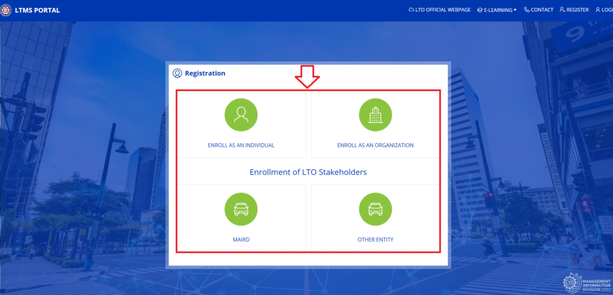Open the CONTACT menu item

541,10
